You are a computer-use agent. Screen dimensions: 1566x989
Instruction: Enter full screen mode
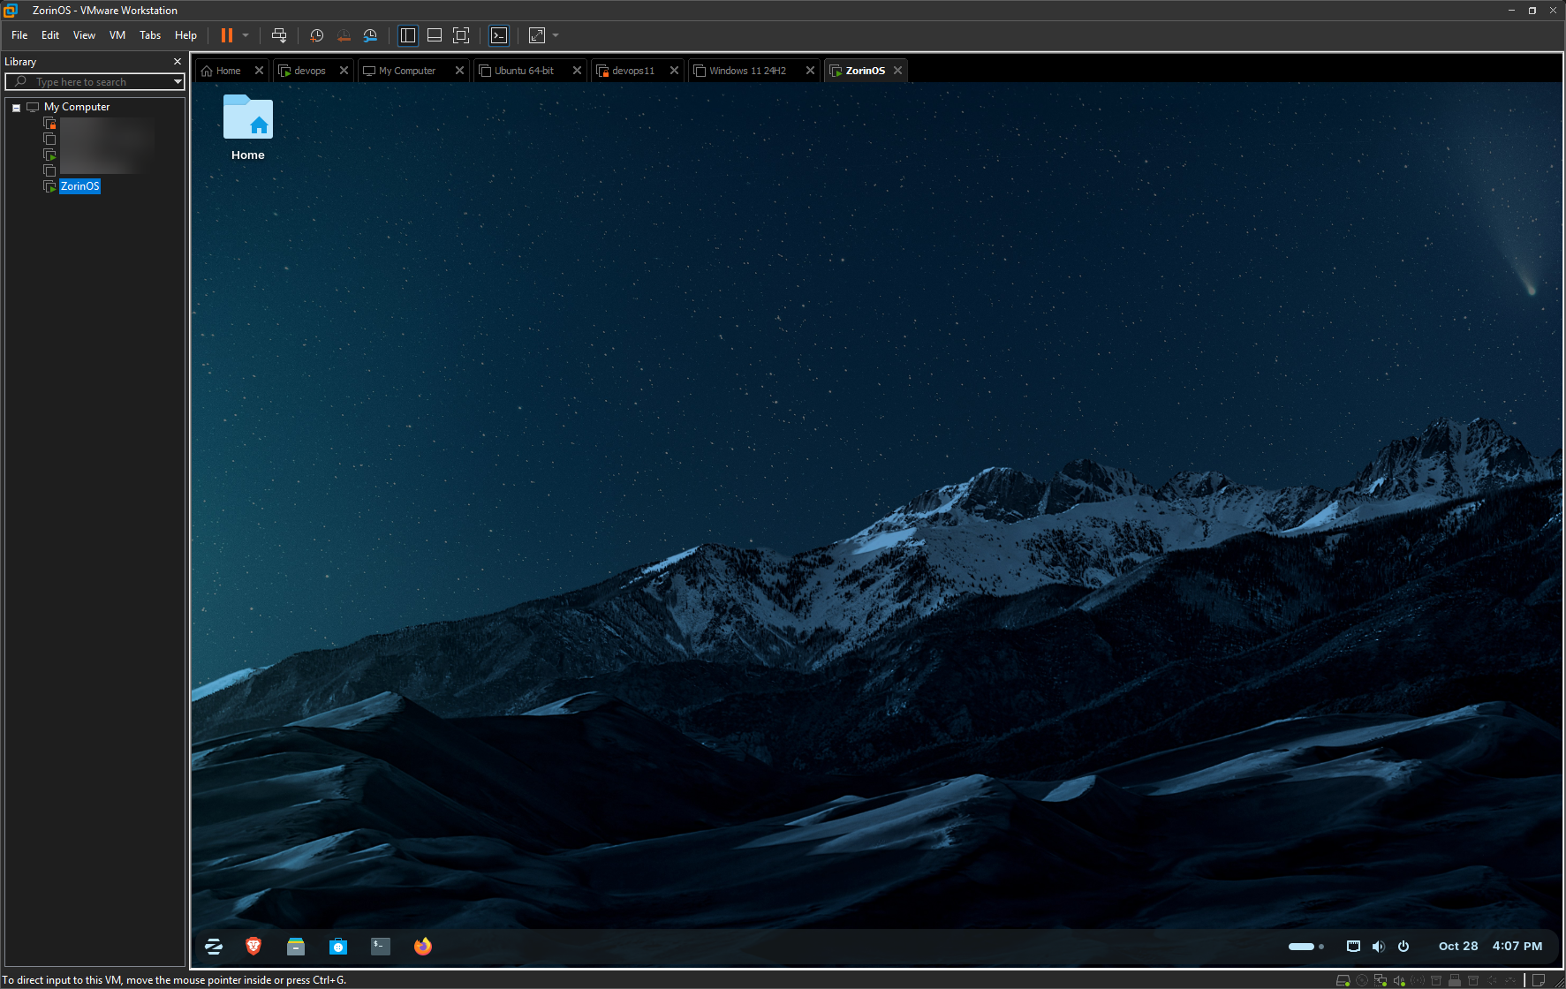(461, 35)
